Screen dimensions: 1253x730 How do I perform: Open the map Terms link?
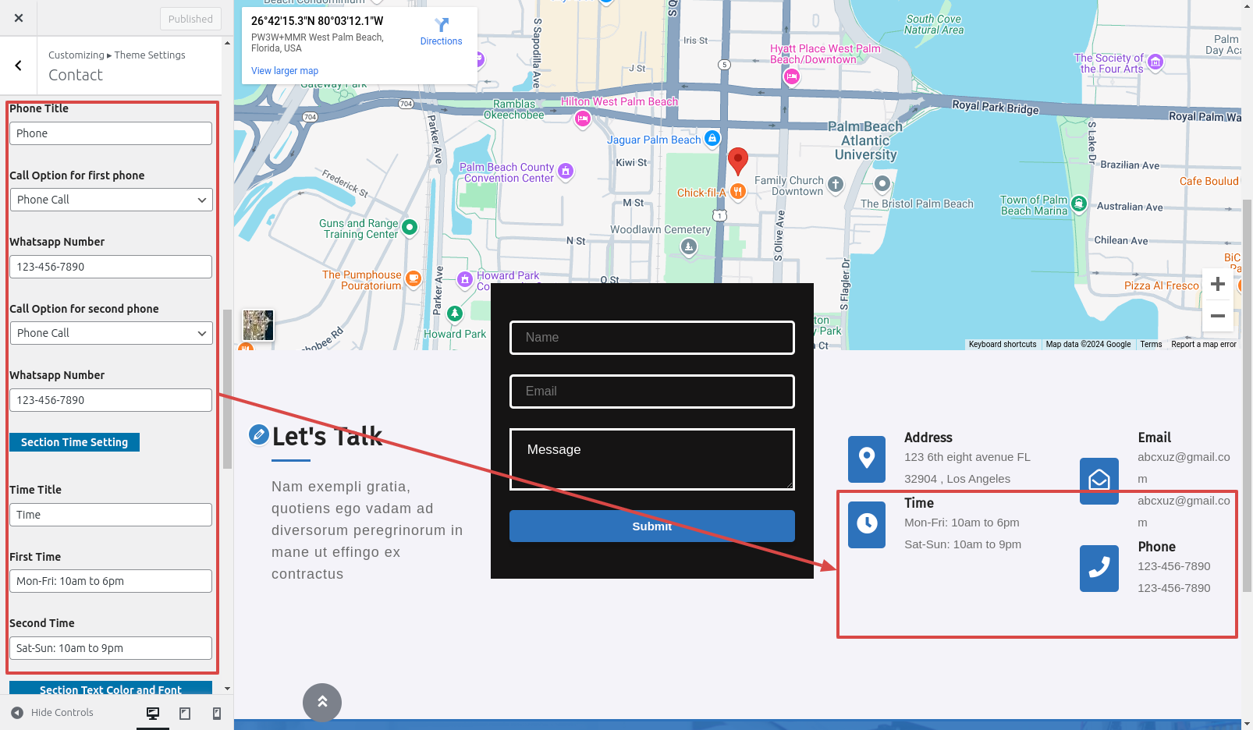1151,344
